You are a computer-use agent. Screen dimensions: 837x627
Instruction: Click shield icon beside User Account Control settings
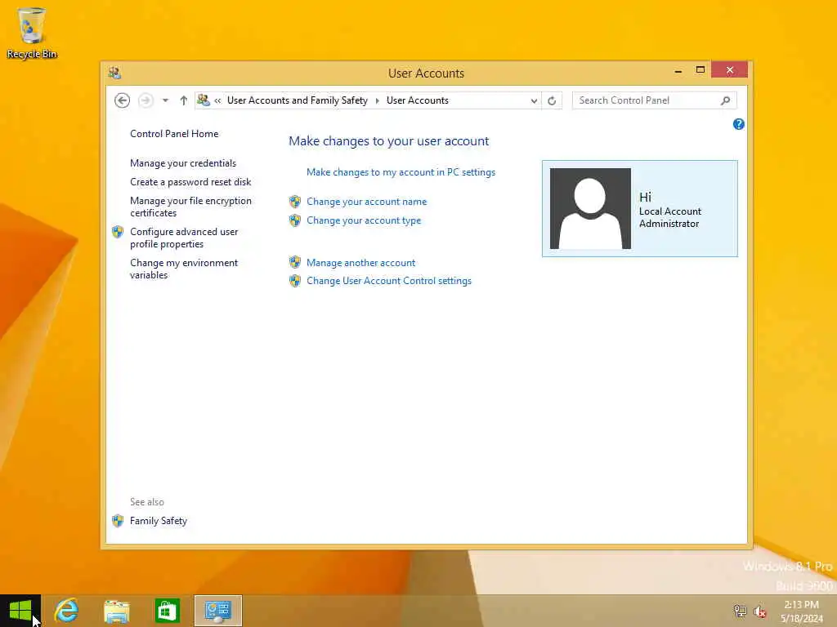[295, 281]
